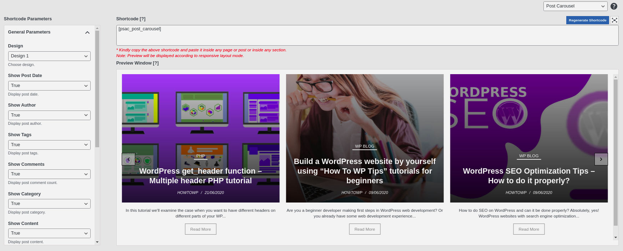Screen dimensions: 623x251
Task: Click Read More under SEO Optimization post
Action: (529, 229)
